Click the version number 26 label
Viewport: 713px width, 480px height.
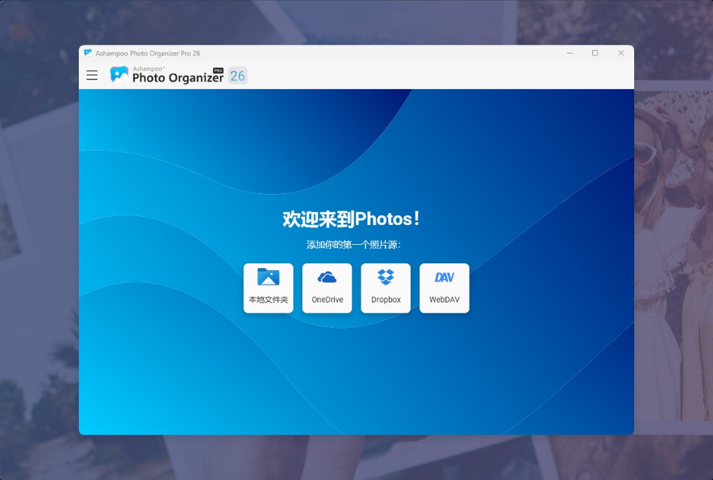click(x=238, y=76)
